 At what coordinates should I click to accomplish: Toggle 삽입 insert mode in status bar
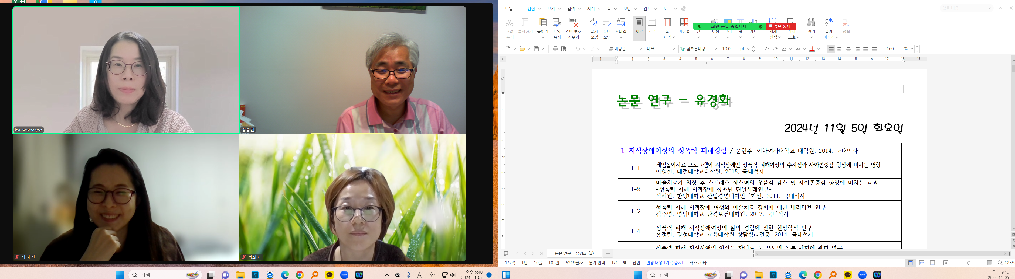click(636, 263)
